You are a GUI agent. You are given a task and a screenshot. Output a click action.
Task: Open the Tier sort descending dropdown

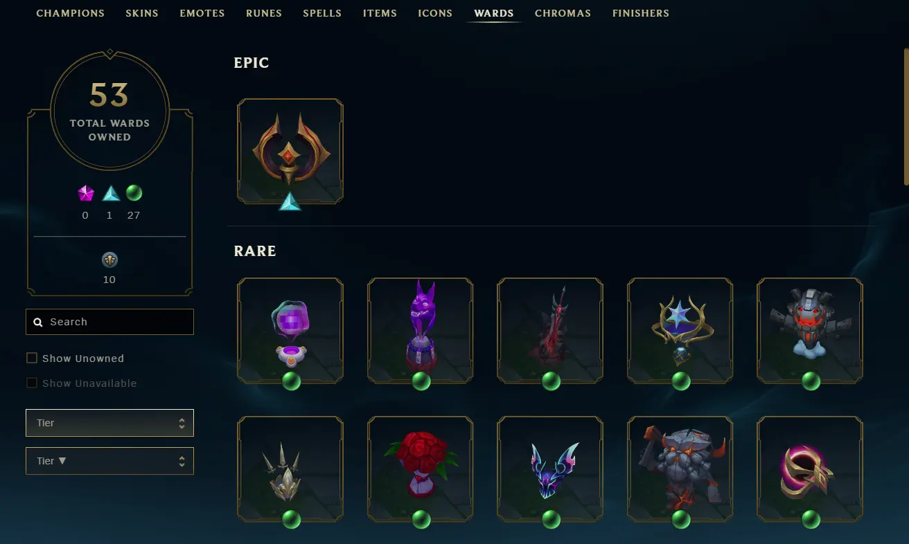coord(109,461)
